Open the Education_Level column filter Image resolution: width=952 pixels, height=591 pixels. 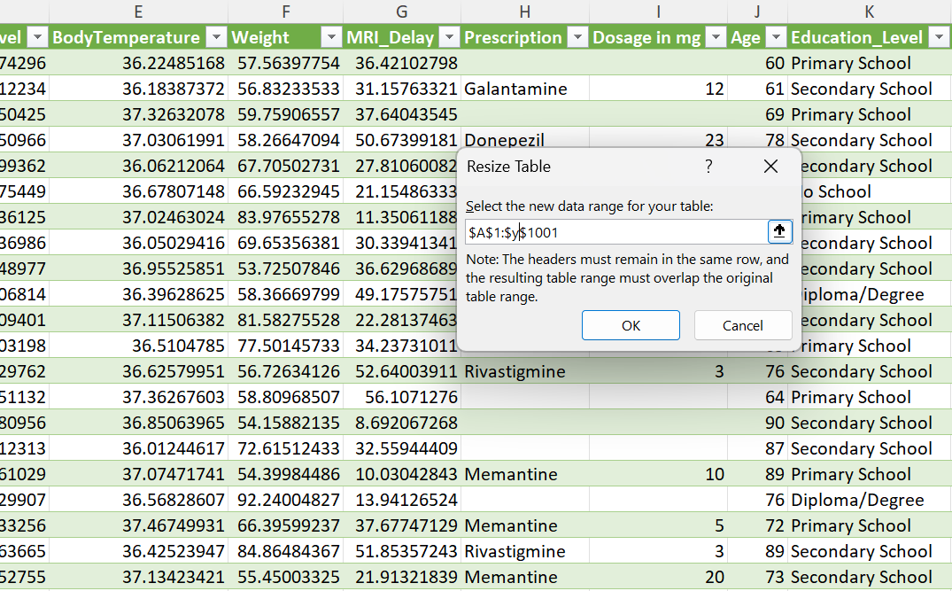point(939,37)
